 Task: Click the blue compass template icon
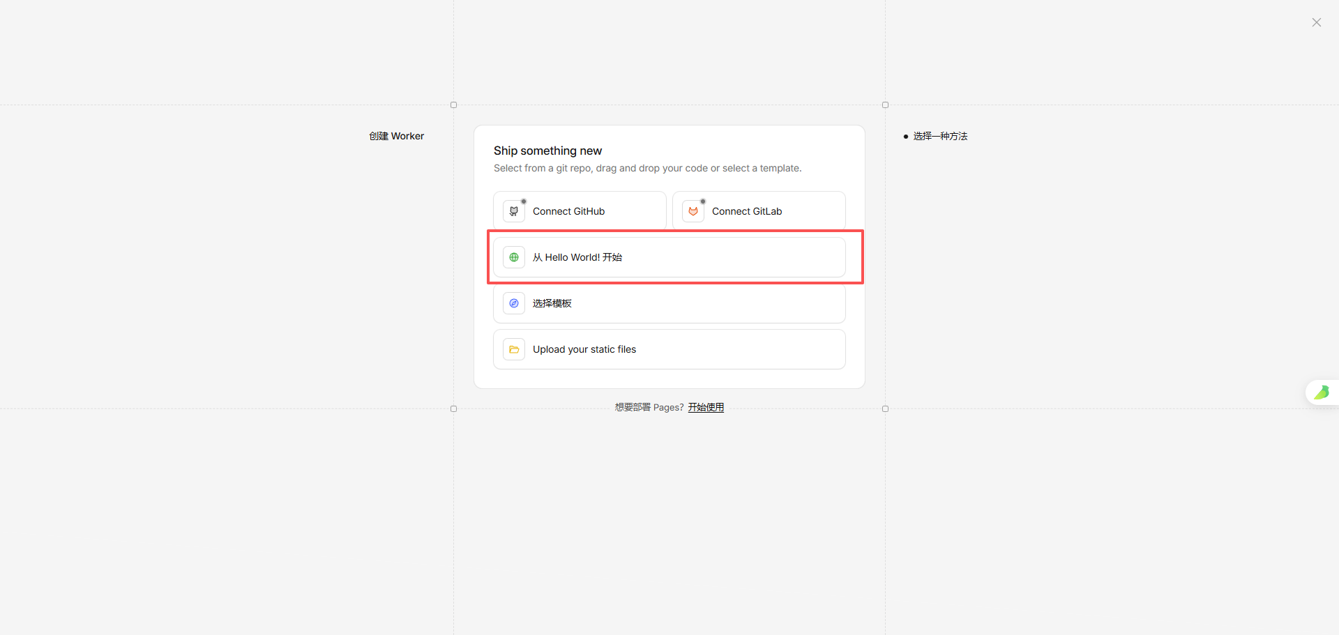pyautogui.click(x=514, y=303)
